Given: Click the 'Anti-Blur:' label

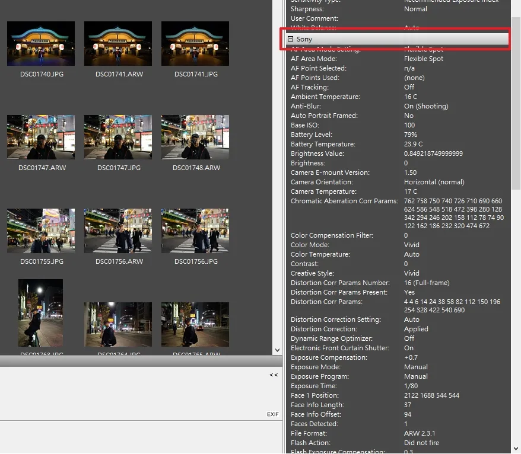Looking at the screenshot, I should pos(306,106).
